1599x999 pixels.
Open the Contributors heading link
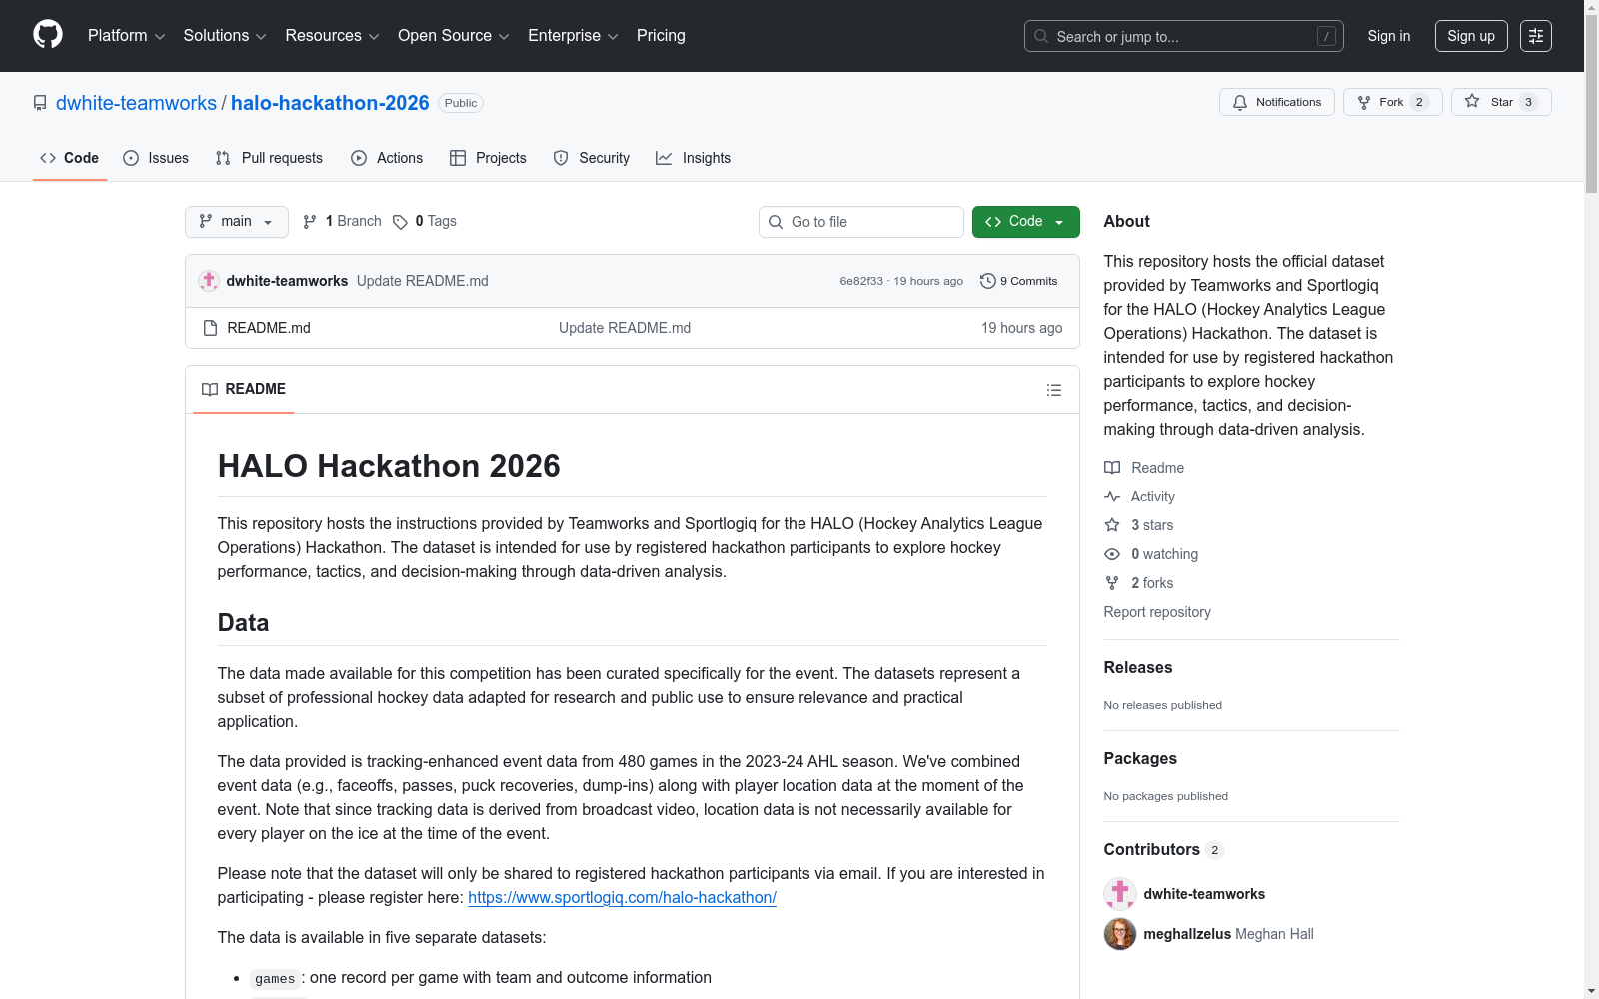pyautogui.click(x=1164, y=849)
